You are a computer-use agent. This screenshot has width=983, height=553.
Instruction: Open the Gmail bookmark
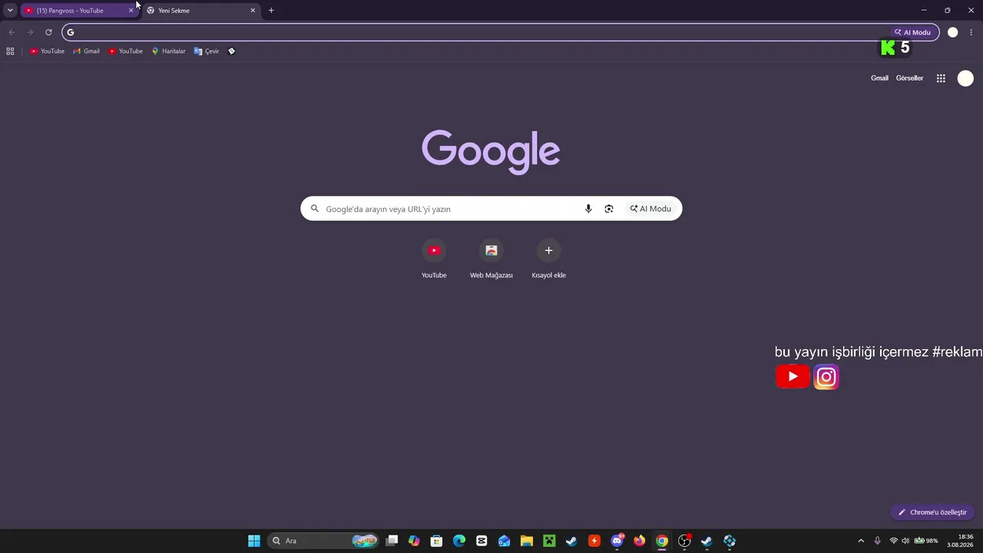point(87,51)
